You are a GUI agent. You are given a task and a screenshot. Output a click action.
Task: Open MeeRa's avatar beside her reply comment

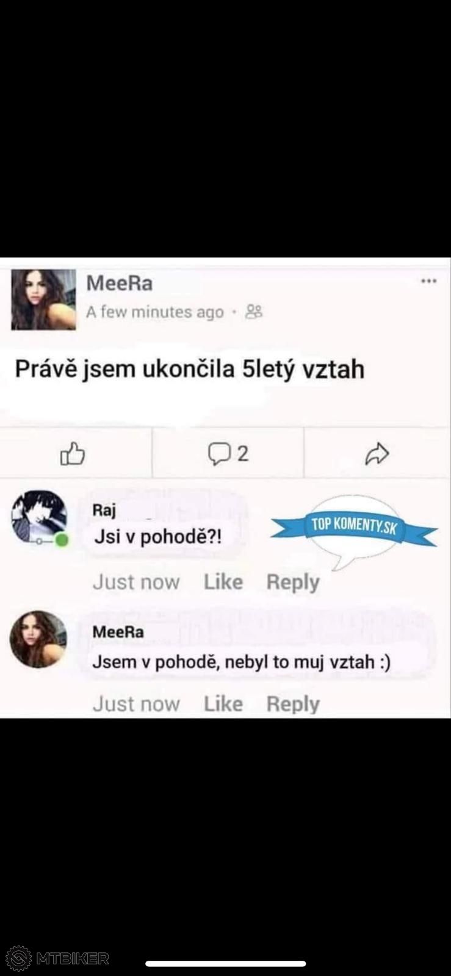click(38, 639)
